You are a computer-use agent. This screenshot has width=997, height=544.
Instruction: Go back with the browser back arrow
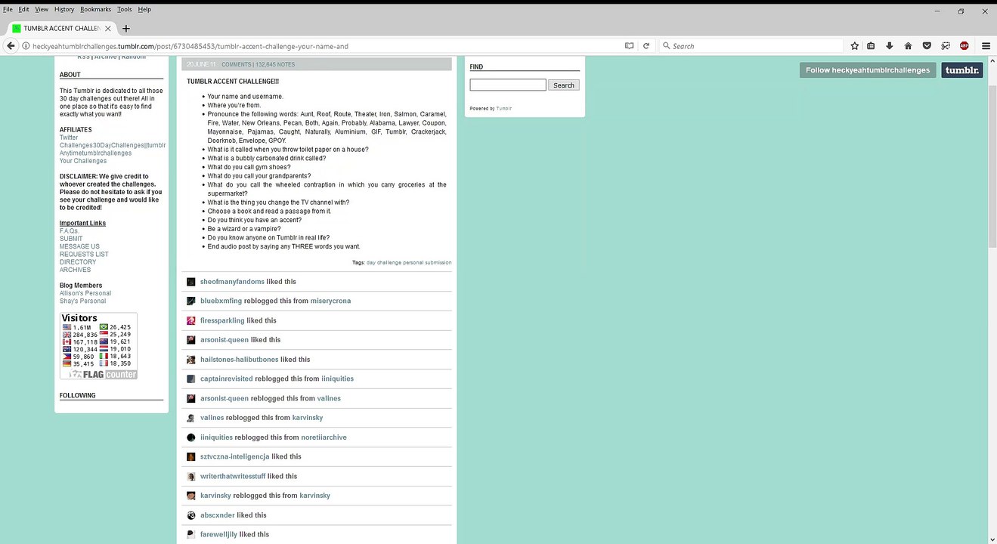click(x=11, y=46)
